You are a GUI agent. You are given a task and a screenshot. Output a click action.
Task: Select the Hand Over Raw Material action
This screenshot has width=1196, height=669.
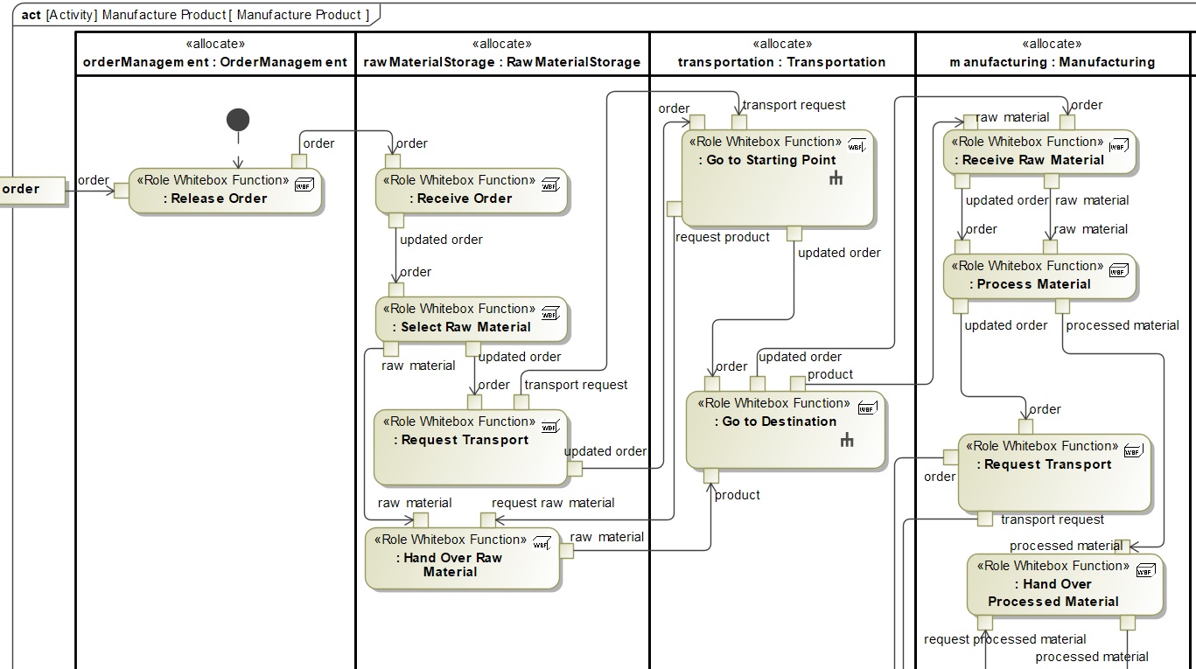(x=462, y=558)
